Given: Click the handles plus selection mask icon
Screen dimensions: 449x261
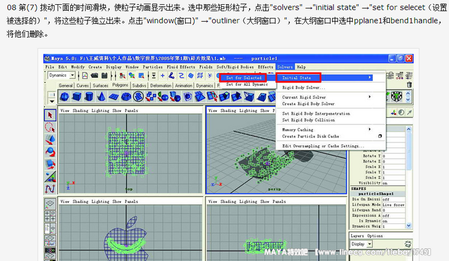Looking at the screenshot, I should pos(163,75).
